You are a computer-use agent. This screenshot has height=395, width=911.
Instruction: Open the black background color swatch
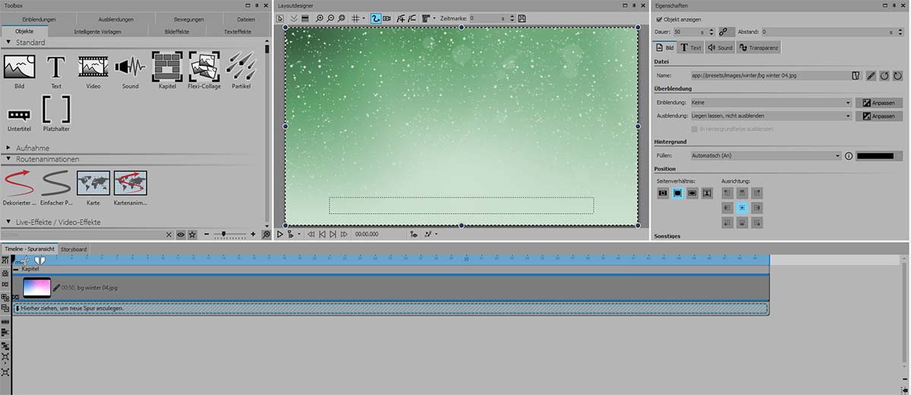coord(879,156)
